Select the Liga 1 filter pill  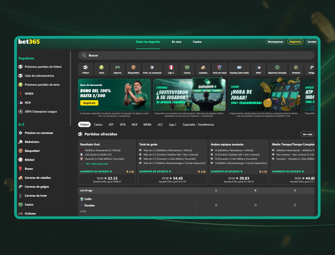click(x=173, y=125)
